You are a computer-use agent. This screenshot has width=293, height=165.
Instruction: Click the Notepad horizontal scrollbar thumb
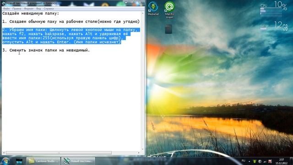[59, 153]
